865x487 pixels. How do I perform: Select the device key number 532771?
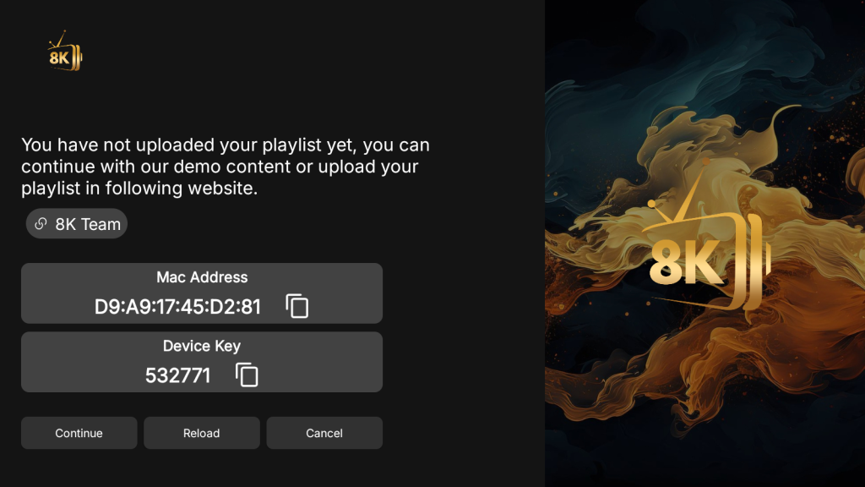pyautogui.click(x=177, y=375)
